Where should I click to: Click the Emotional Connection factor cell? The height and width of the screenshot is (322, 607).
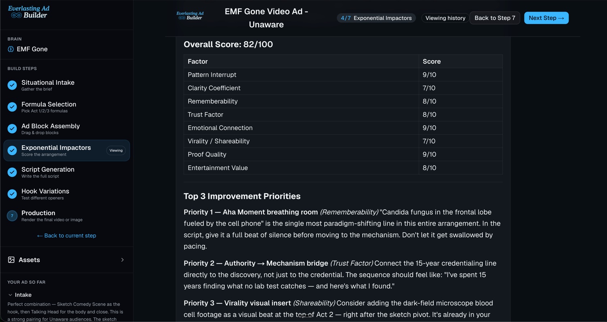point(301,128)
